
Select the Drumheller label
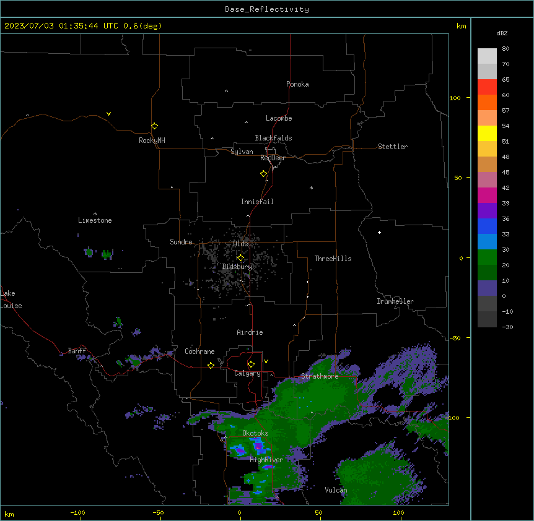[x=395, y=301]
